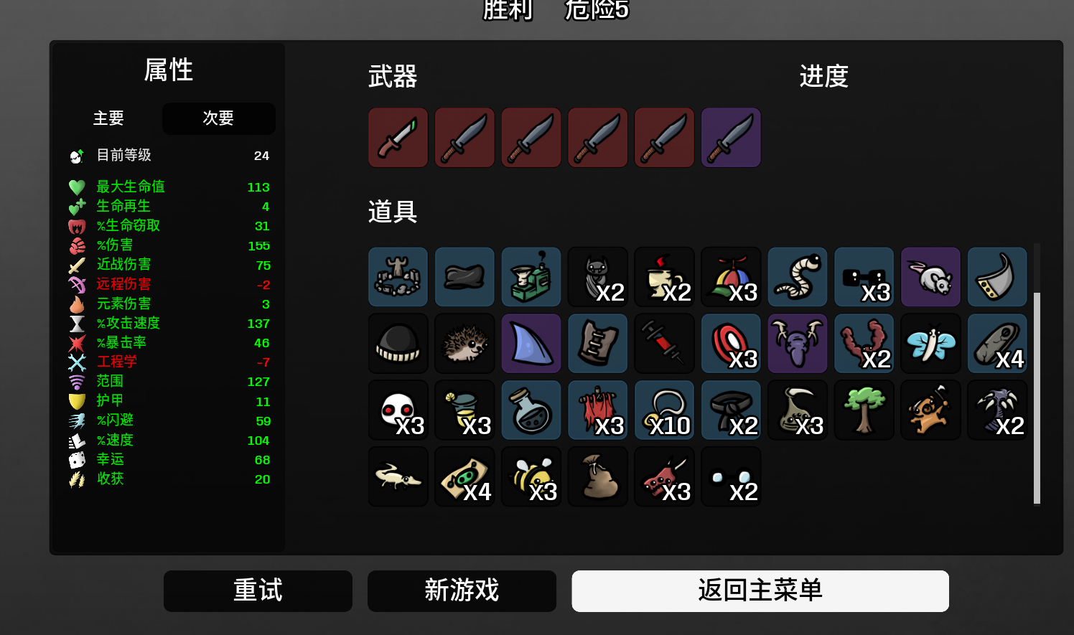Select the propeller hat item x3
1074x635 pixels.
tap(731, 277)
